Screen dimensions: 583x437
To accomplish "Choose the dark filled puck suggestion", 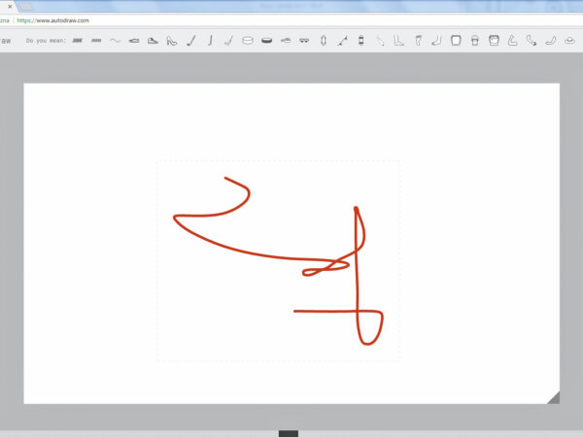I will pos(266,41).
